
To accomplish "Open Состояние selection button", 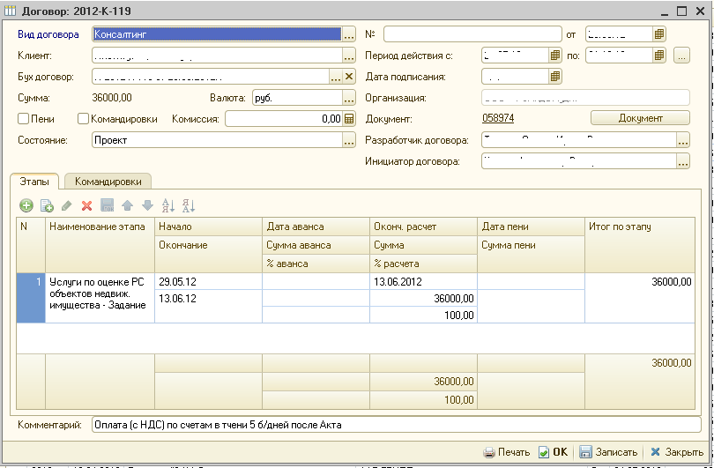I will pos(349,140).
